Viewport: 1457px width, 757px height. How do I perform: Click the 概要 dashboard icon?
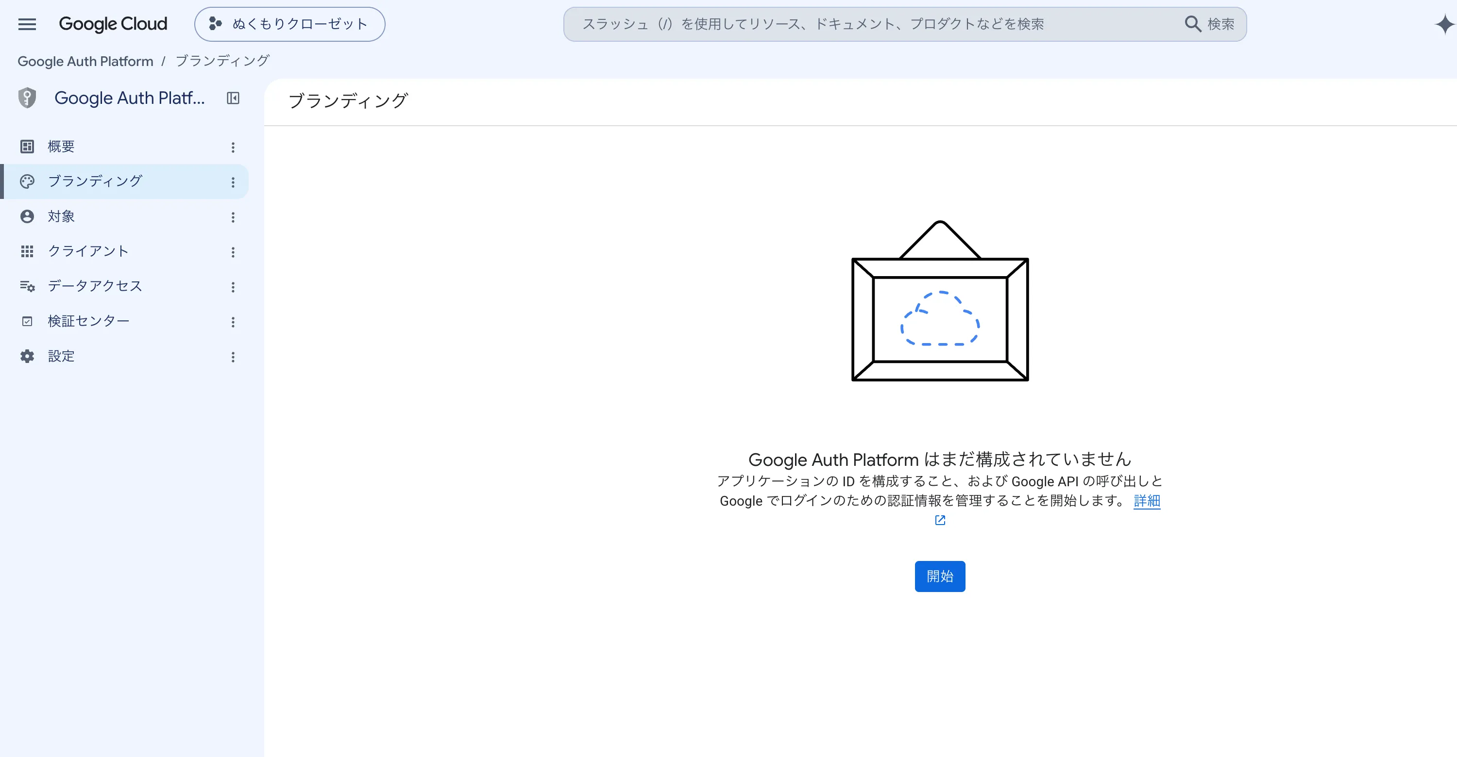[x=27, y=147]
